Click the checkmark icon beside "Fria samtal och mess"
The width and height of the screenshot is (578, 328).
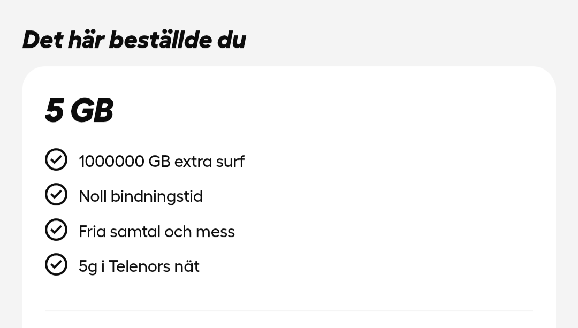pyautogui.click(x=56, y=230)
